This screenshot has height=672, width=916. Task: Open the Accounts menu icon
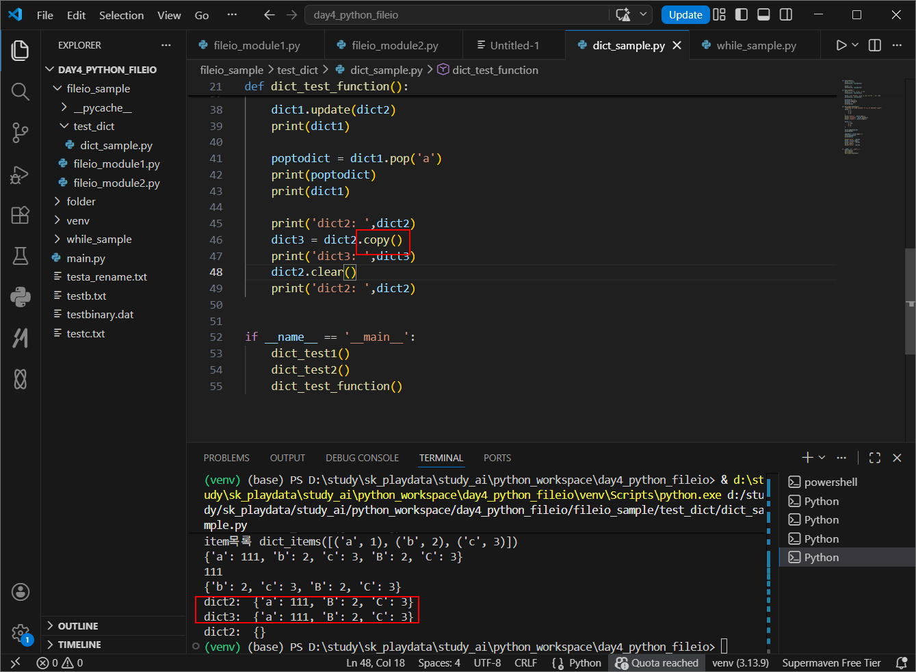click(21, 591)
